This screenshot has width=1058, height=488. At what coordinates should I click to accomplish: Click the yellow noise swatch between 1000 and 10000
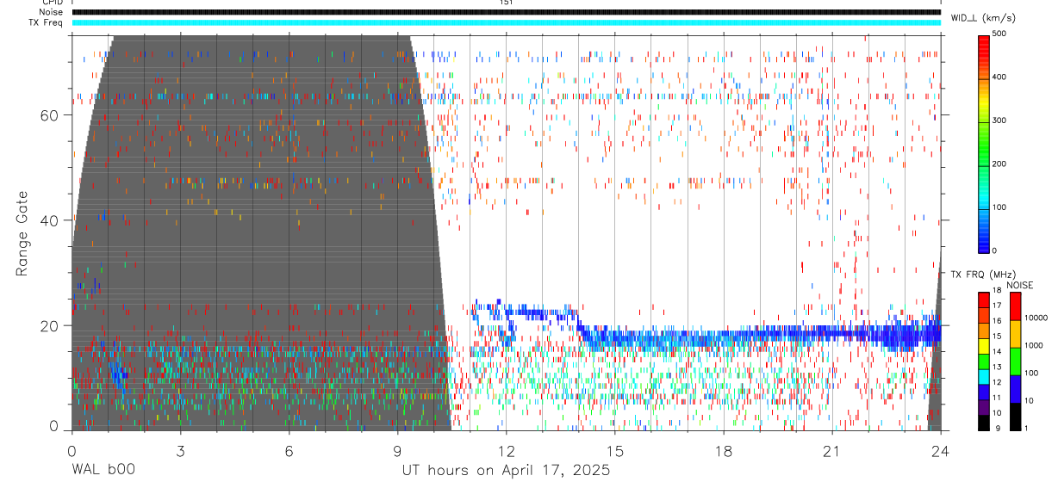(1015, 333)
